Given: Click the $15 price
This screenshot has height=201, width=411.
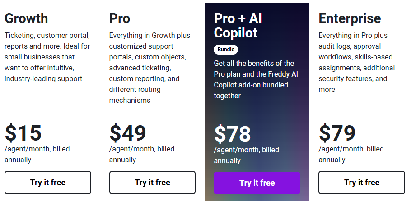Looking at the screenshot, I should pos(23,133).
